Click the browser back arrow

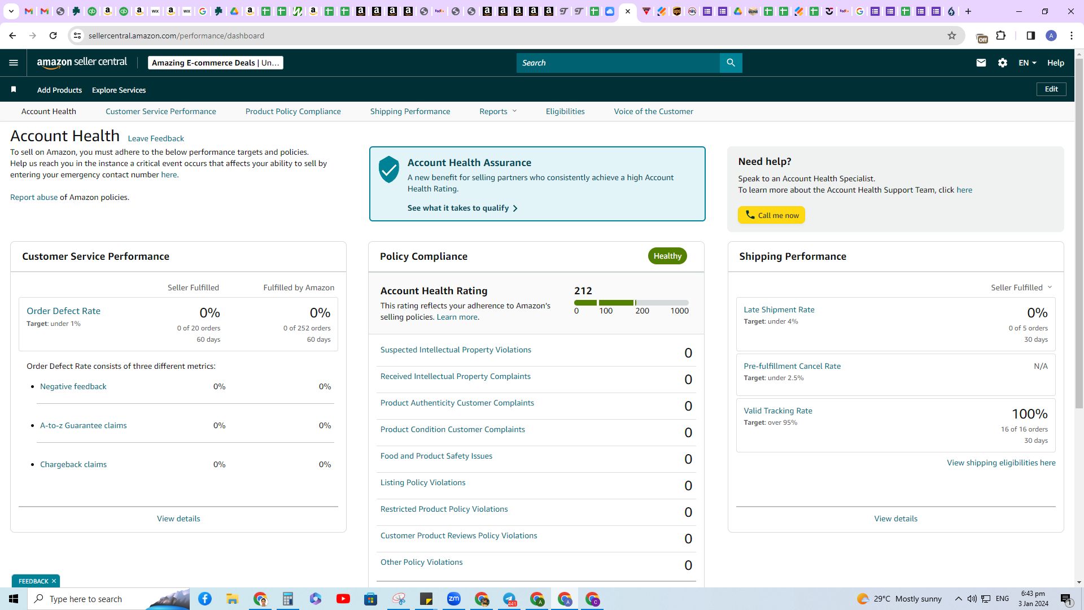coord(12,36)
